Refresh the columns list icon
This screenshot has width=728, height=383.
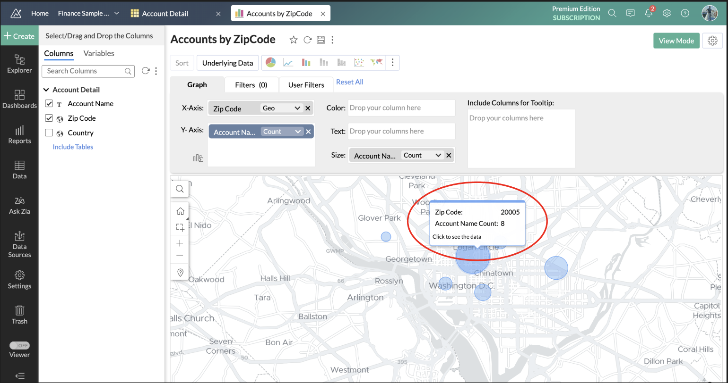146,71
